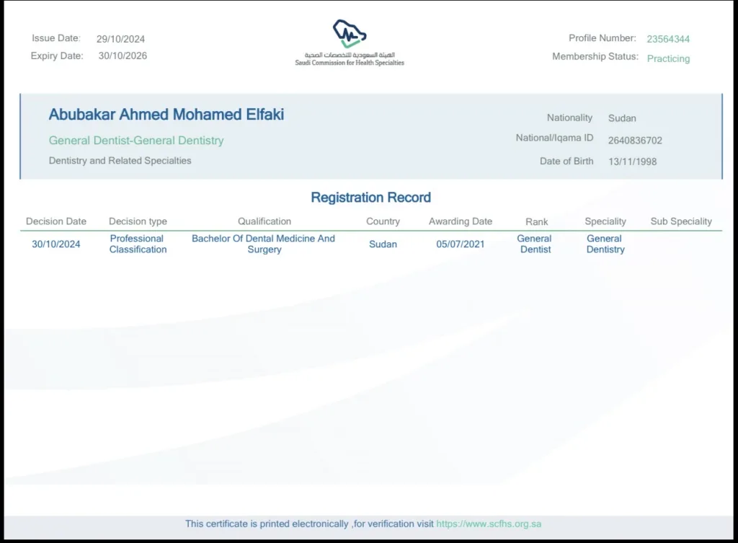Select profile number 23564344
Screen dimensions: 738x543
668,39
